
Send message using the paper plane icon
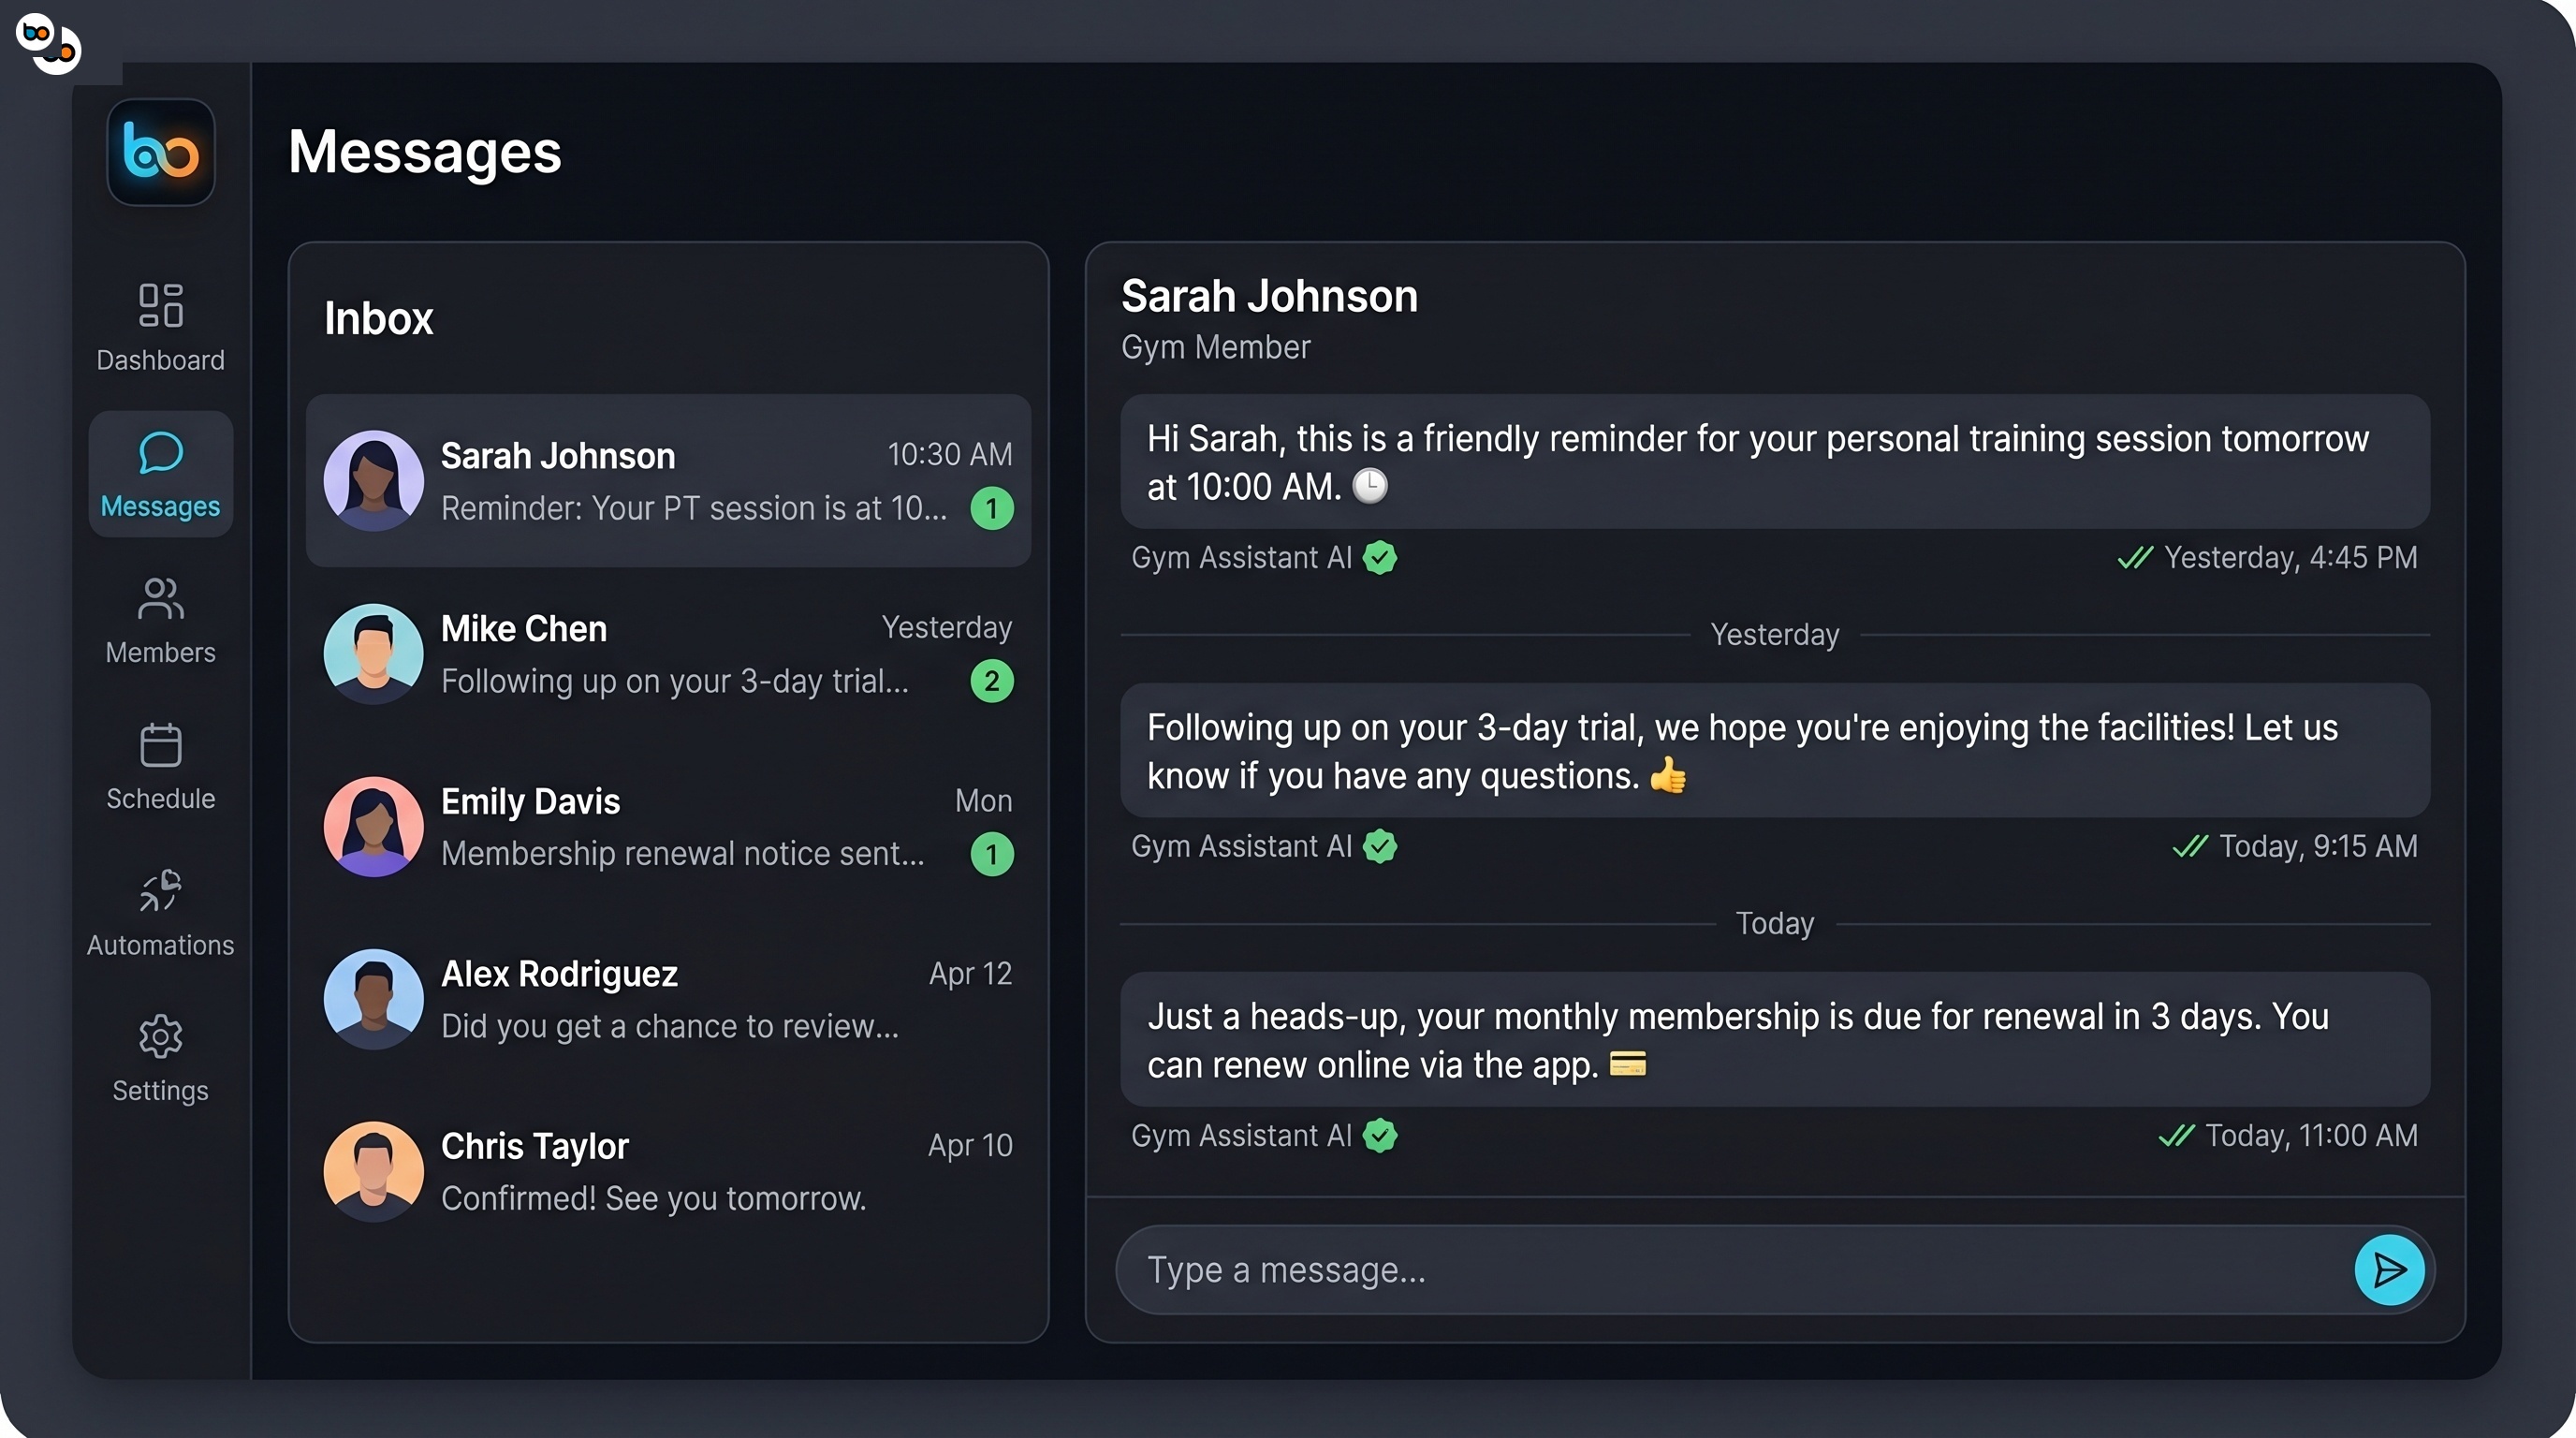2390,1269
